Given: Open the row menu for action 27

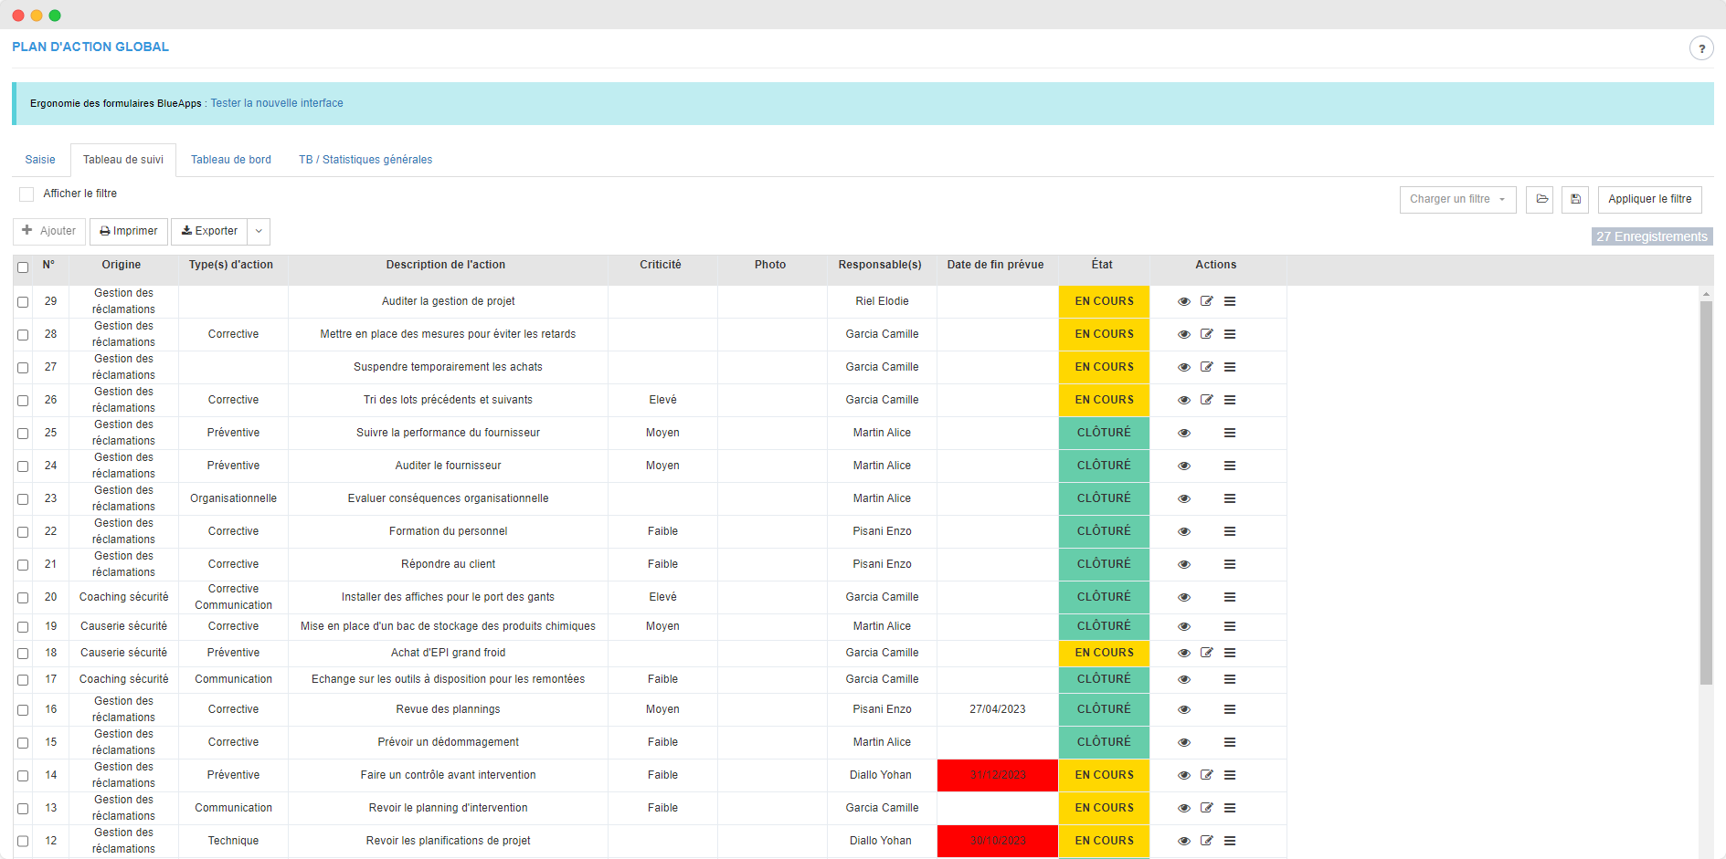Looking at the screenshot, I should [x=1230, y=367].
